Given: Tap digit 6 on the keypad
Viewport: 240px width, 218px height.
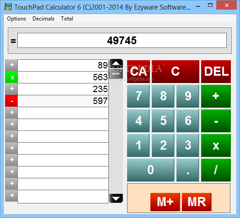Looking at the screenshot, I should [188, 121].
